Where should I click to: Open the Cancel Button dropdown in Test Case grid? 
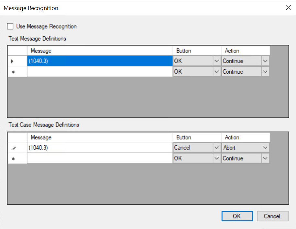click(x=217, y=148)
